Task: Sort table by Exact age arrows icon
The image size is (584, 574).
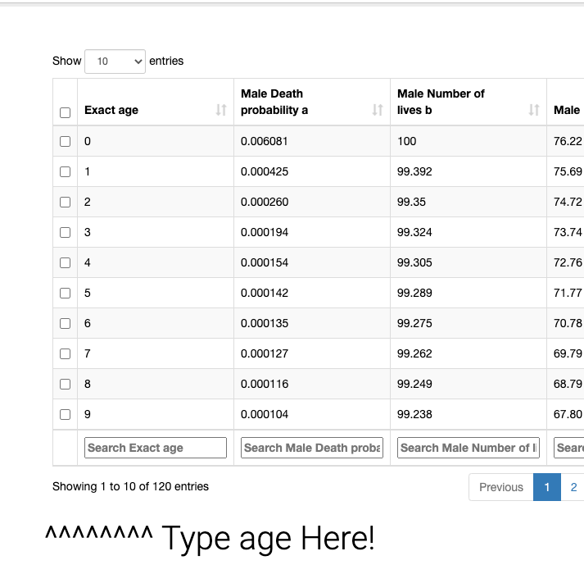Action: (x=221, y=110)
